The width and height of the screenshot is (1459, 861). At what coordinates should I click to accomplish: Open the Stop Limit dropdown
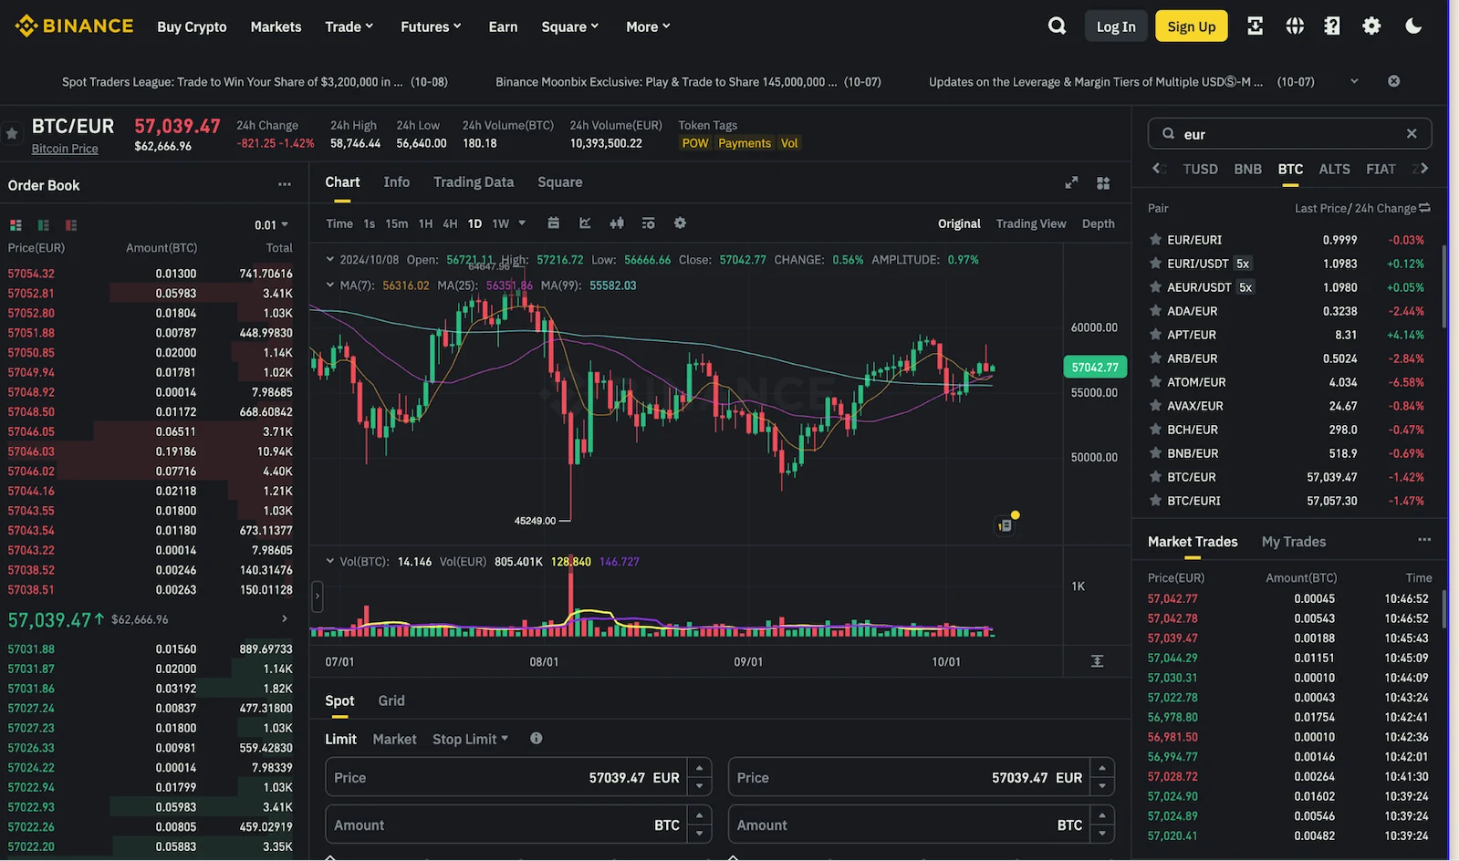tap(470, 739)
